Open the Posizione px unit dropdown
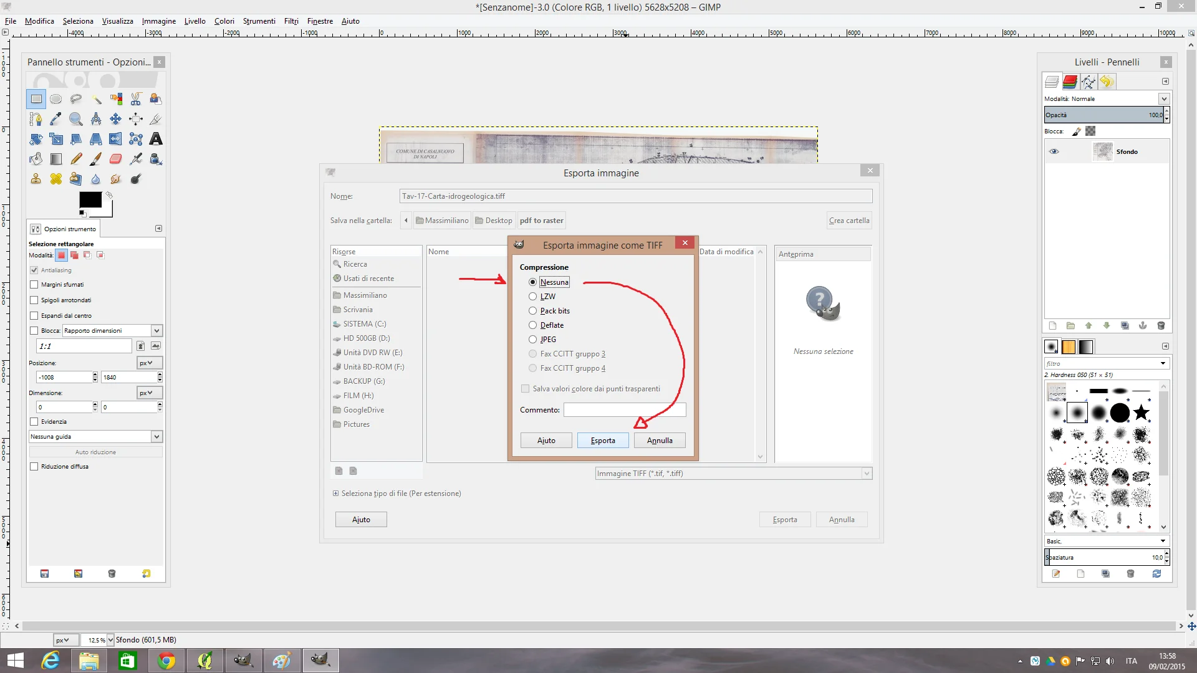The height and width of the screenshot is (673, 1197). pyautogui.click(x=150, y=363)
